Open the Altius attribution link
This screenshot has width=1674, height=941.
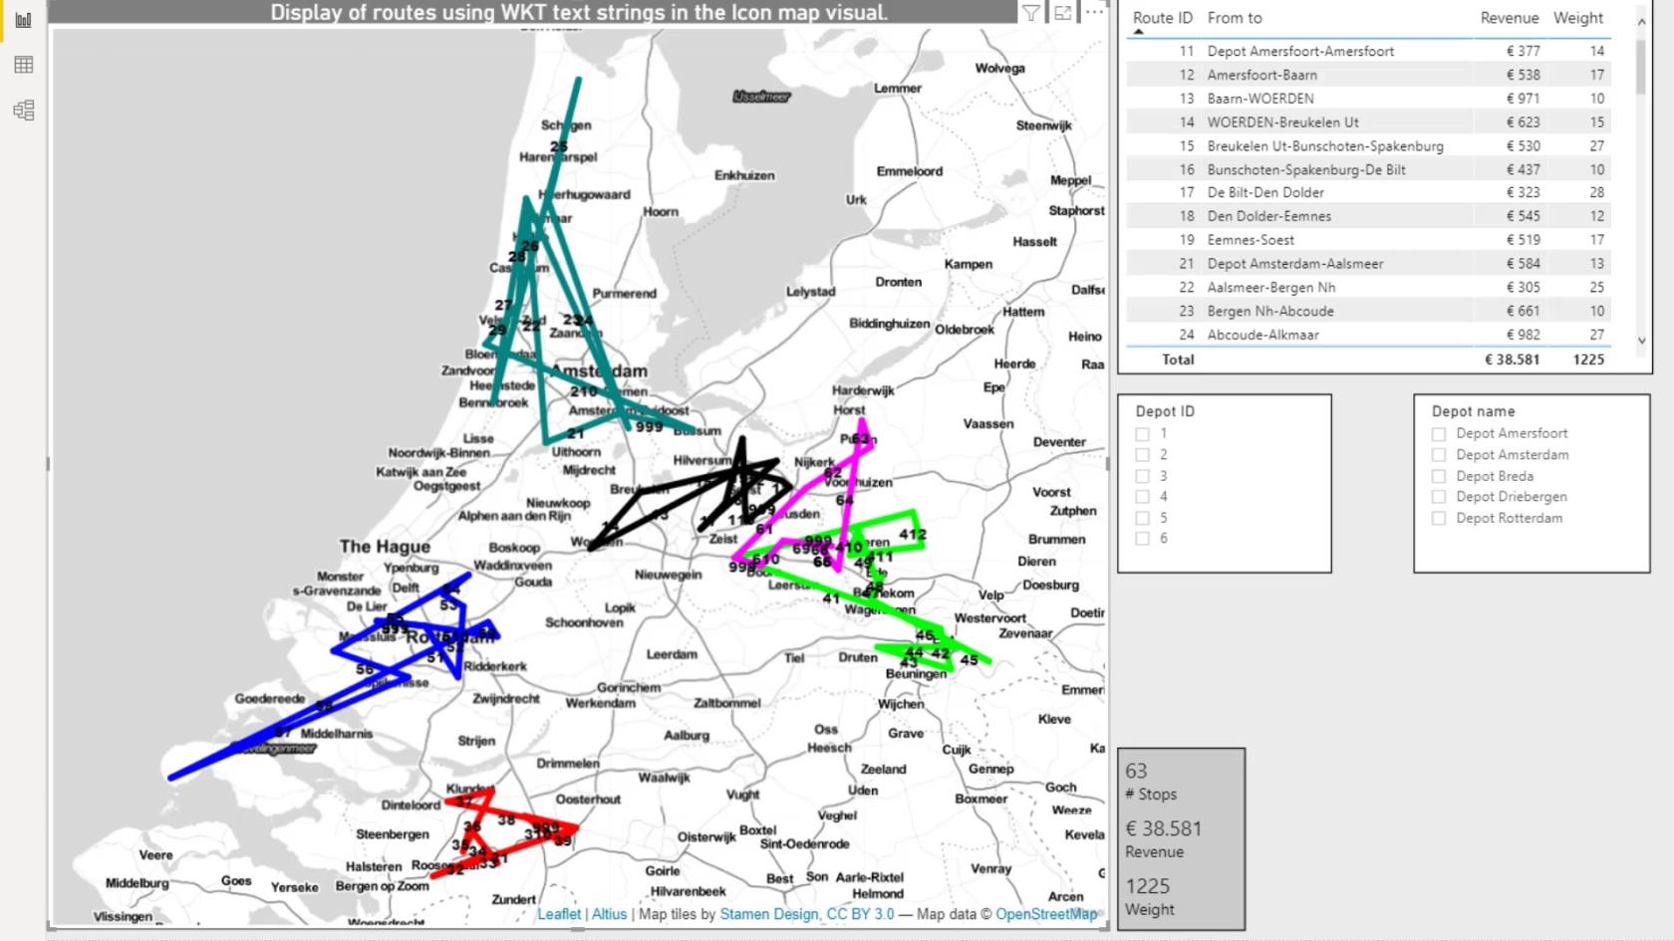pyautogui.click(x=610, y=914)
